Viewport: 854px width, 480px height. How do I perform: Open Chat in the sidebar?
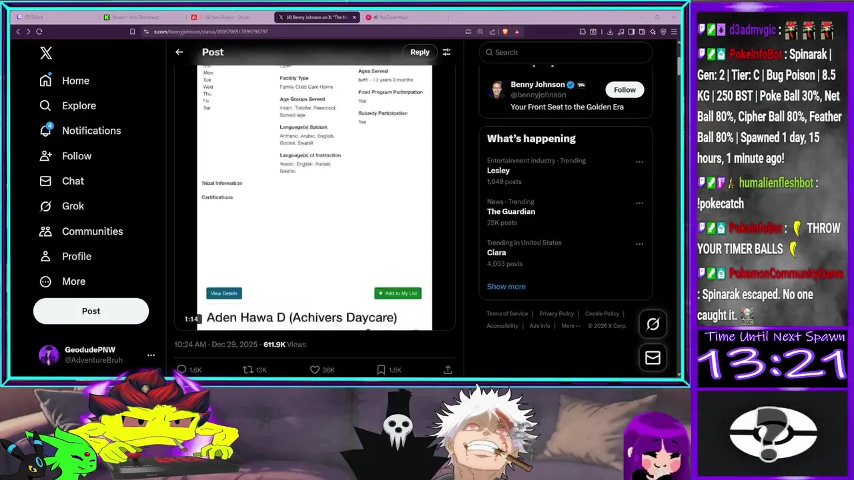point(61,181)
